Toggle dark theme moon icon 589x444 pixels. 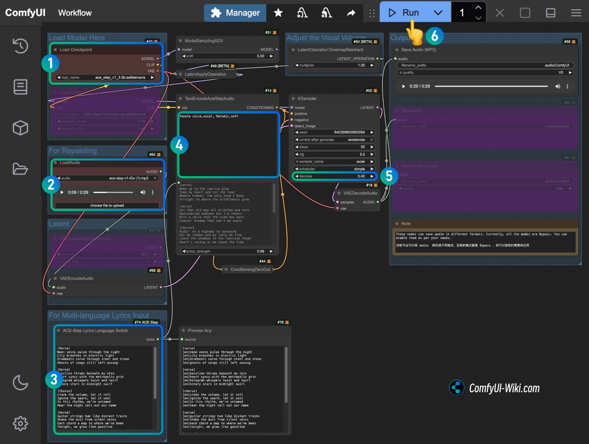[20, 382]
